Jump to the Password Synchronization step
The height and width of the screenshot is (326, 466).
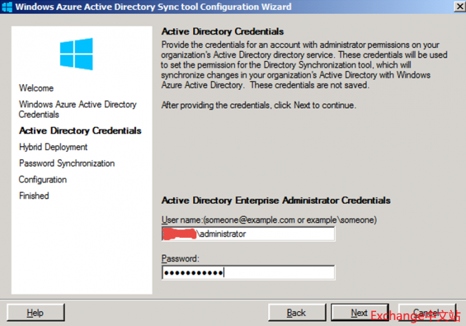click(67, 163)
